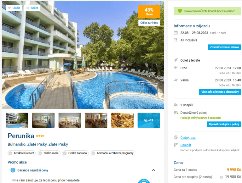Open the +19 more photos tile
Screen dimensions: 242x183
(x=149, y=120)
